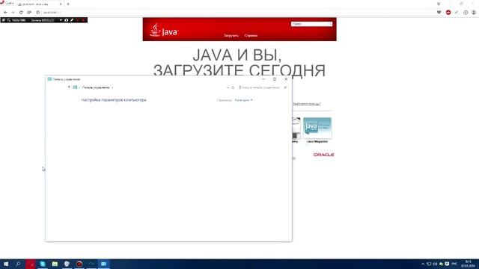Bookmark page with the heart icon
This screenshot has width=479, height=269.
(439, 13)
